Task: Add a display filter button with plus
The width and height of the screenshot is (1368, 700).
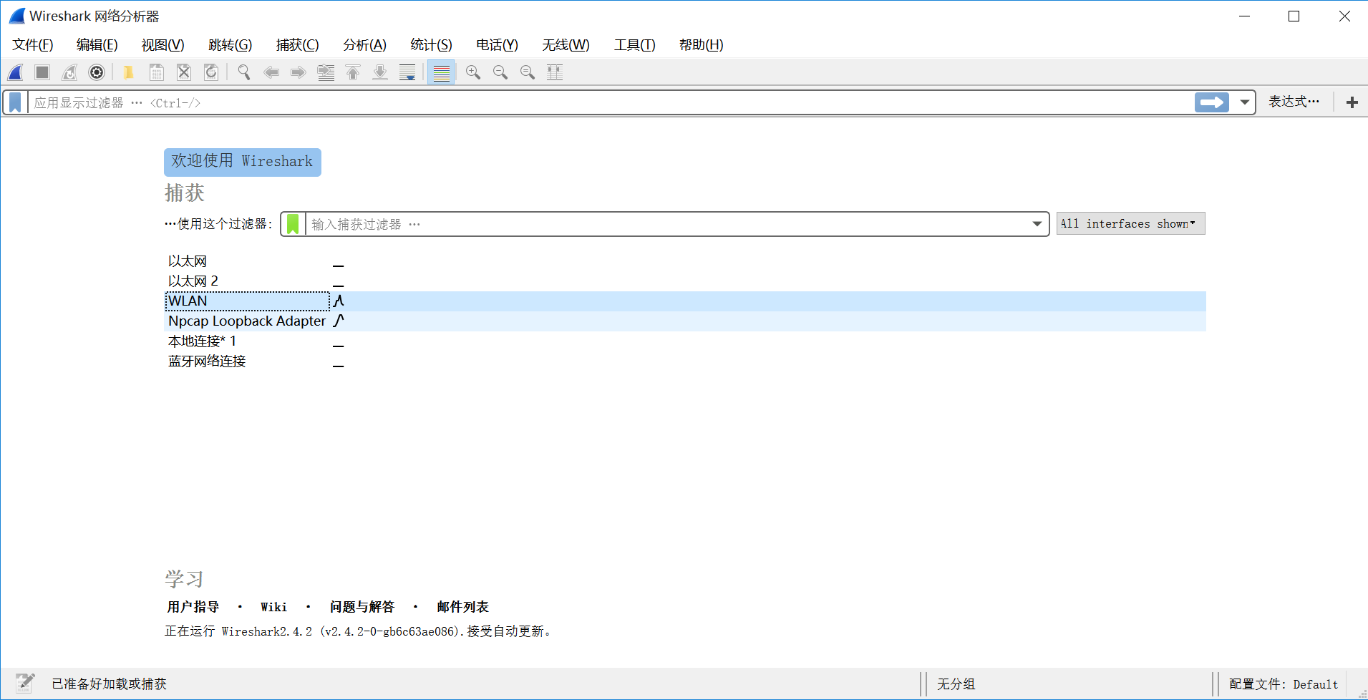Action: [x=1352, y=102]
